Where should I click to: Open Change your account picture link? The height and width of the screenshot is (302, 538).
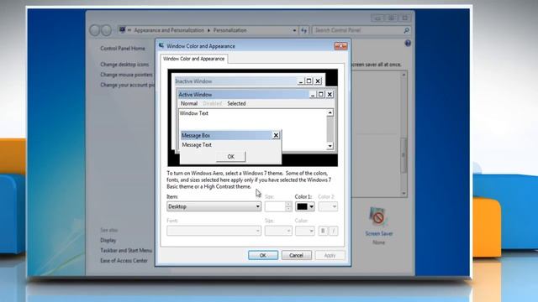pos(127,85)
